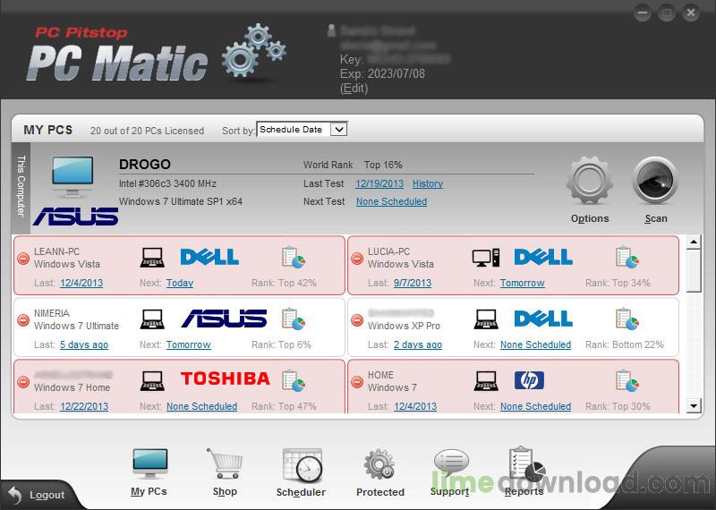The height and width of the screenshot is (510, 716).
Task: Click the Rank: Top 6% text
Action: [x=281, y=344]
